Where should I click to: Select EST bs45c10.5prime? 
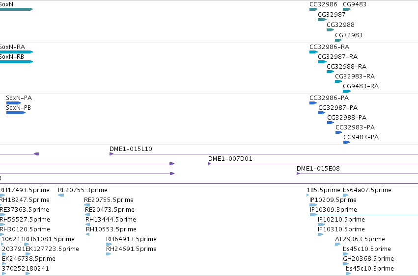[x=367, y=249]
